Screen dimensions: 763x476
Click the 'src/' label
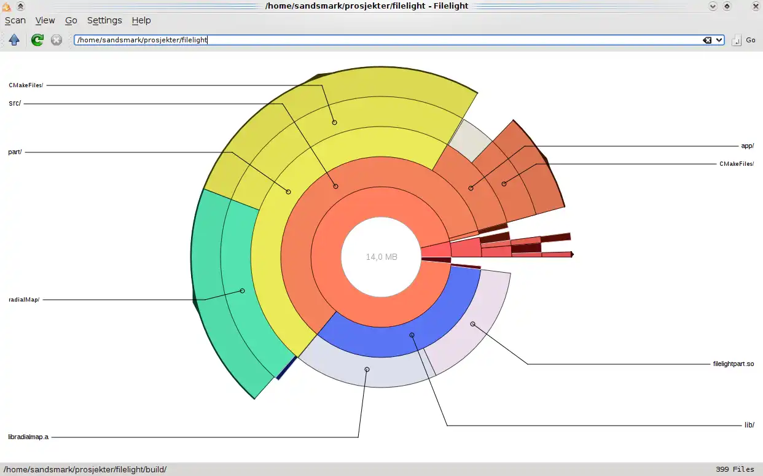click(x=15, y=103)
